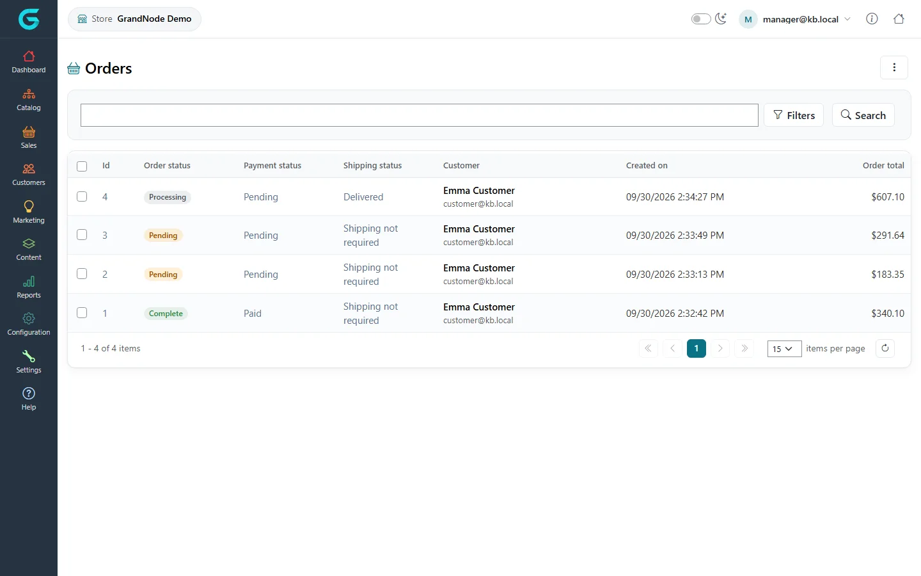
Task: Click the Processing status badge
Action: 168,197
